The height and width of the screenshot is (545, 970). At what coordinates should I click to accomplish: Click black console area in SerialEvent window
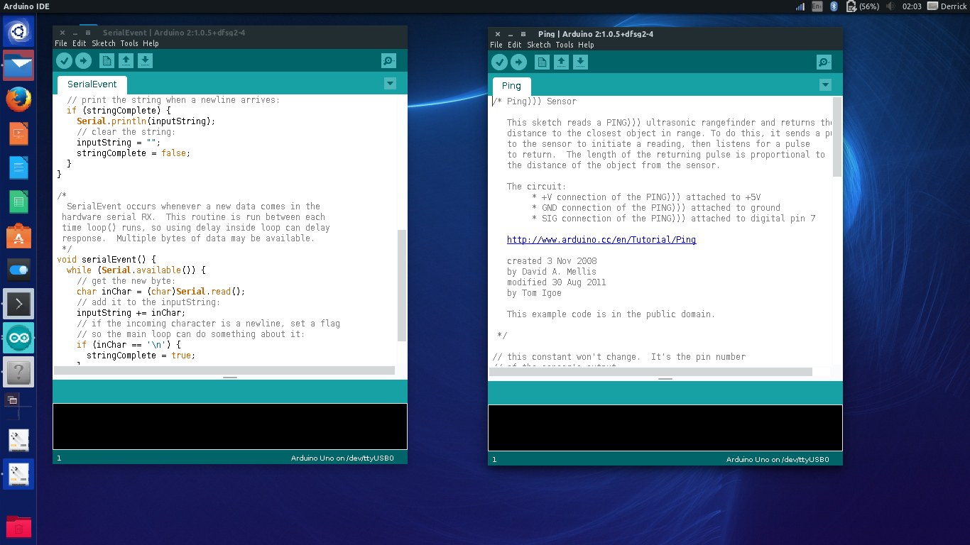pyautogui.click(x=230, y=426)
